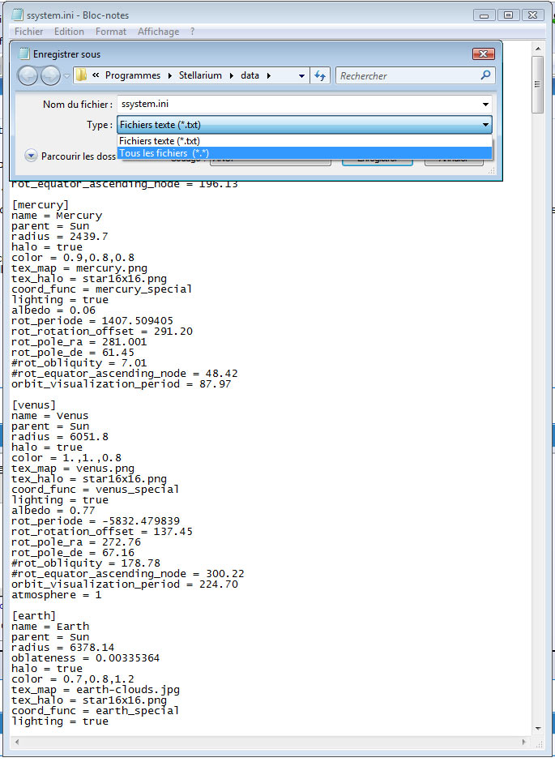Expand the arrow after data breadcrumb
This screenshot has width=555, height=762.
click(x=268, y=76)
